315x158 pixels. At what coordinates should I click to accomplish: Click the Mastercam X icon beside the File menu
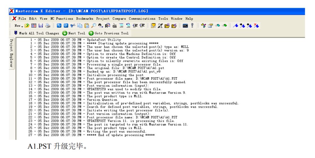14,18
